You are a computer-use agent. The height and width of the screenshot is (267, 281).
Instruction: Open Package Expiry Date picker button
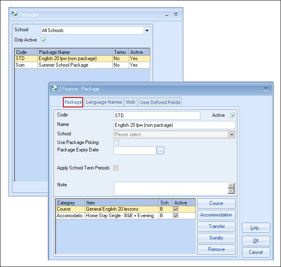point(160,151)
